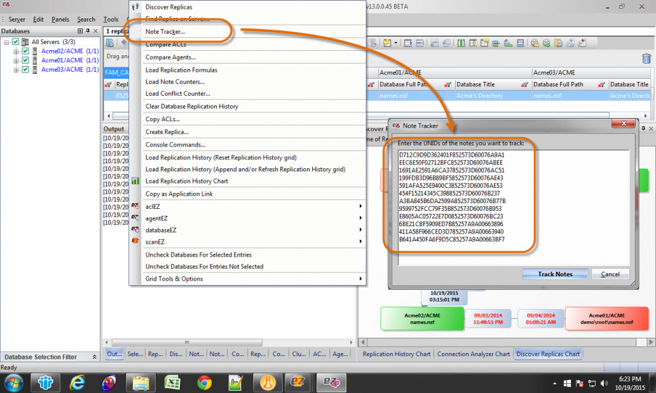
Task: Open Google Chrome from taskbar
Action: click(x=204, y=383)
